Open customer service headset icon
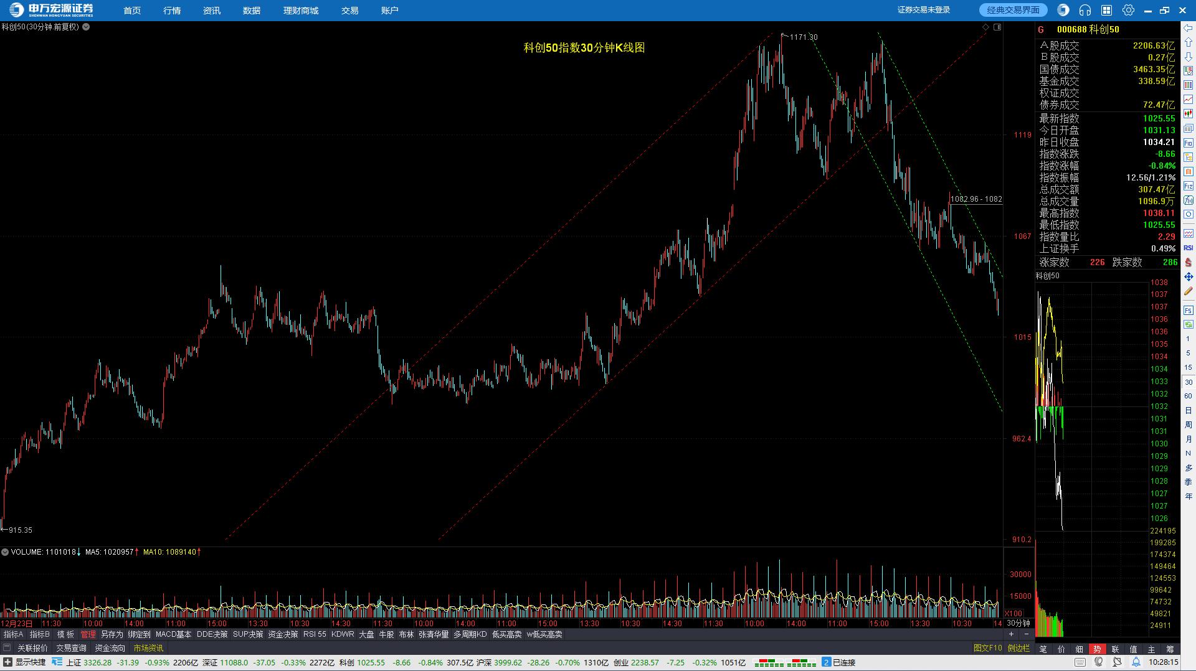This screenshot has width=1196, height=671. [1085, 10]
